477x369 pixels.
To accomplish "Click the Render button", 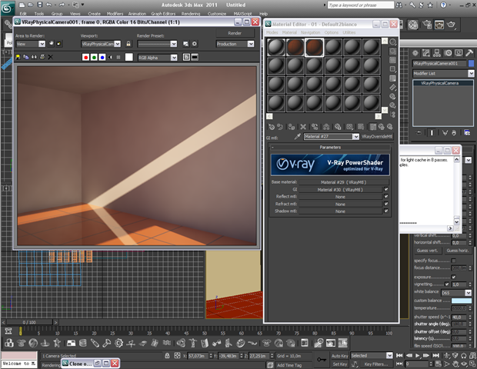I will click(235, 33).
